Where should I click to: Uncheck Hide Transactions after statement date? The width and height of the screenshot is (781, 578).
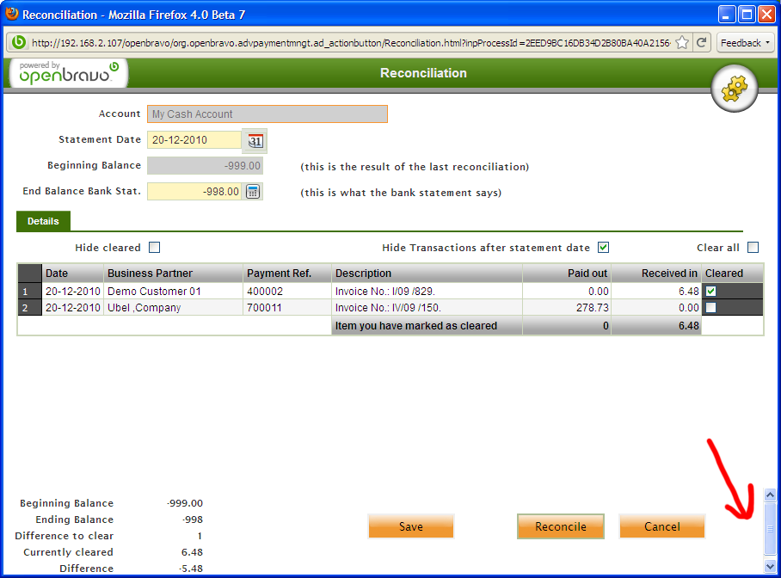pyautogui.click(x=603, y=248)
